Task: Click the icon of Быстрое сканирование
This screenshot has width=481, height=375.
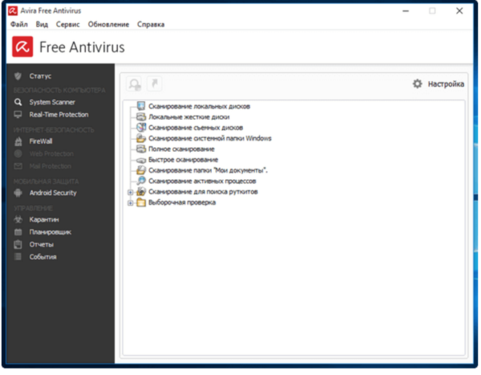Action: (x=141, y=160)
